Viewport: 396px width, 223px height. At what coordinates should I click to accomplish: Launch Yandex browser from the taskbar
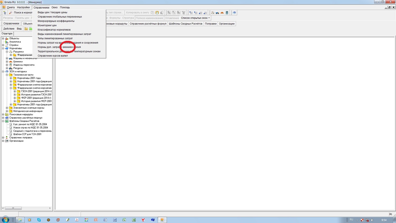click(143, 220)
